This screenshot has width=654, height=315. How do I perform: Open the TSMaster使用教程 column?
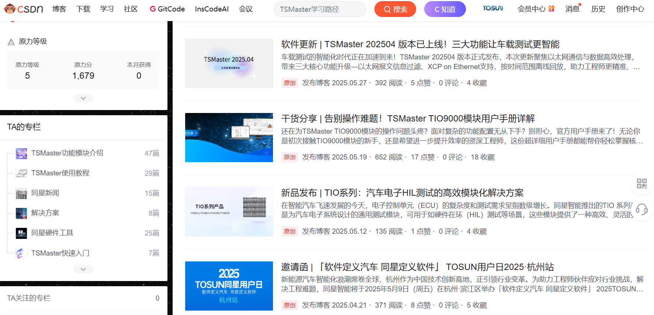[x=60, y=173]
